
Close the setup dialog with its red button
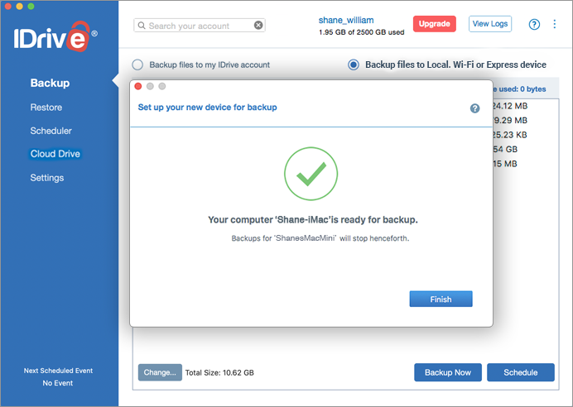tap(138, 86)
